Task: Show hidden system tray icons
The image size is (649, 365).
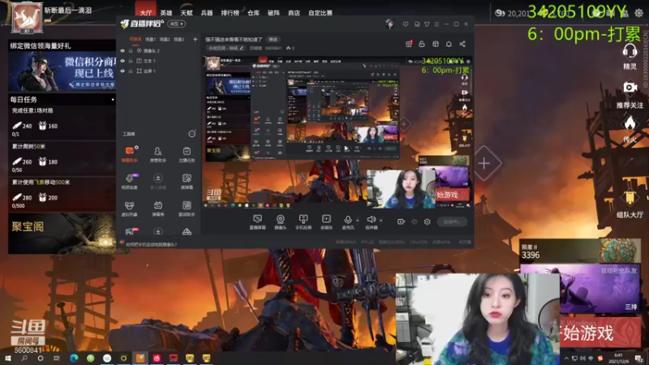Action: click(566, 358)
